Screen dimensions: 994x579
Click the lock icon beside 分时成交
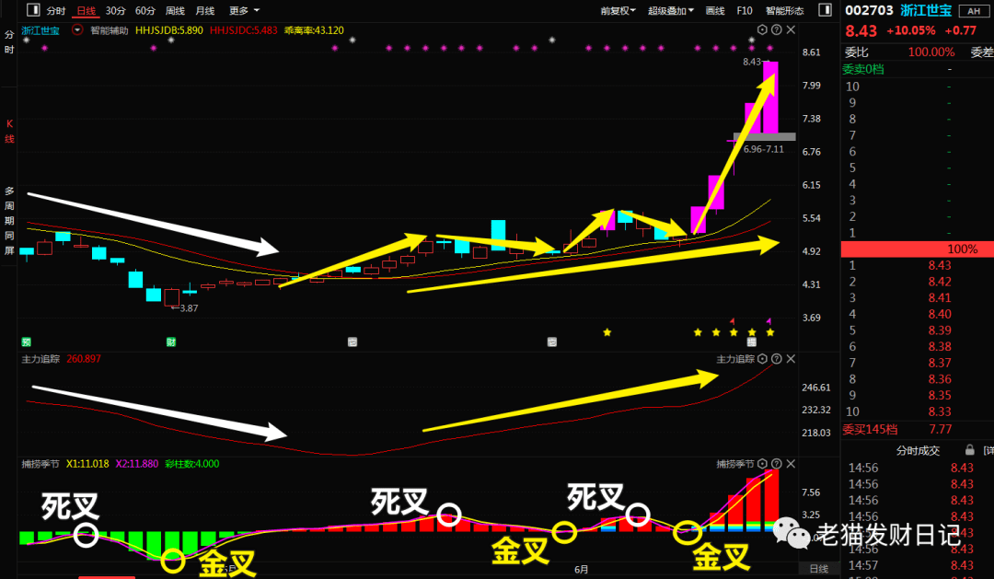969,450
